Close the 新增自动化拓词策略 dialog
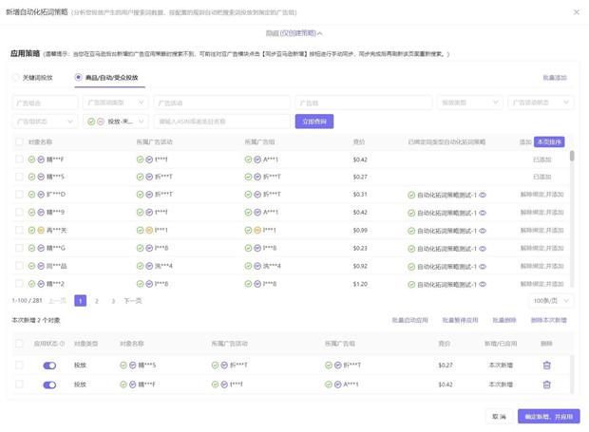Image resolution: width=589 pixels, height=432 pixels. [577, 12]
